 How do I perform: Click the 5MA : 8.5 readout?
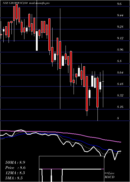(14, 178)
